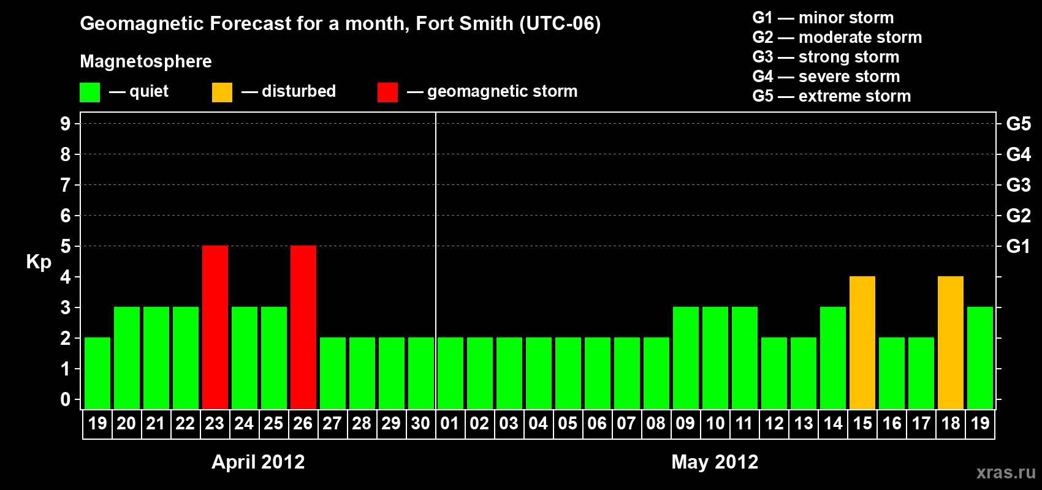
Task: Click date label 01 on the axis
Action: pos(450,424)
